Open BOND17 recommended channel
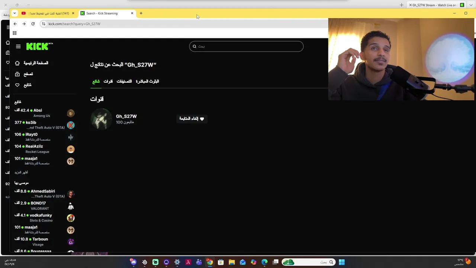476x268 pixels. click(45, 205)
